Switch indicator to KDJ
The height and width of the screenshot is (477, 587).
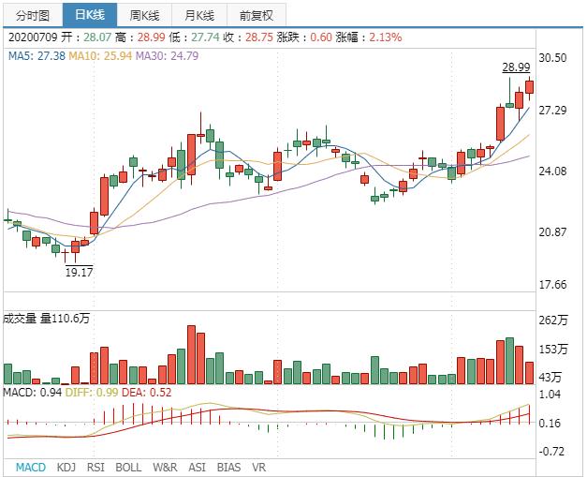tap(66, 466)
